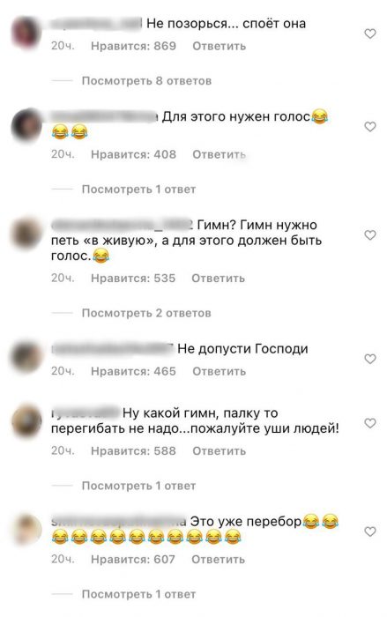Viewport: 387px width, 617px height.
Task: Reply to "Не допусти Господи" comment
Action: click(219, 371)
